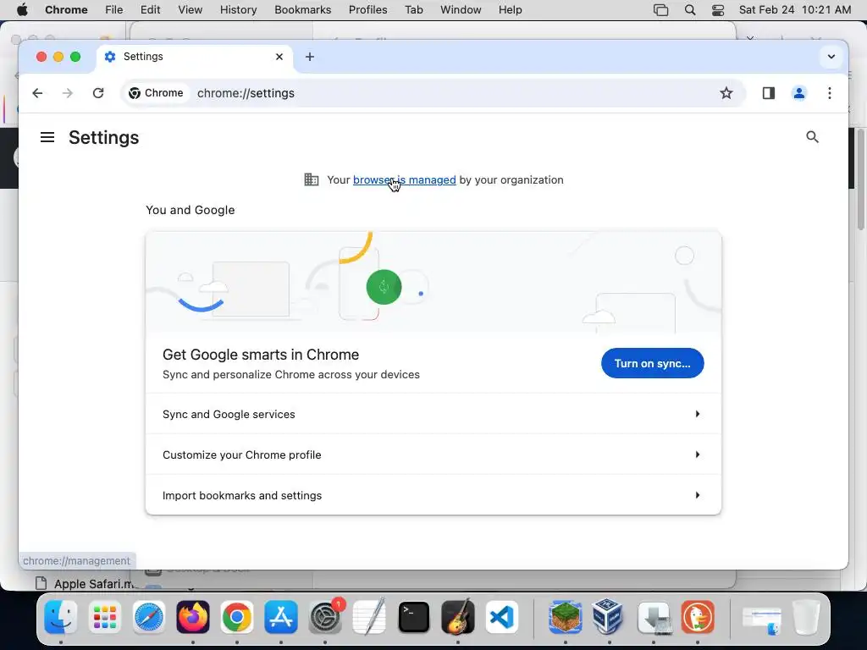Open the Chrome application menu
The height and width of the screenshot is (650, 867).
click(66, 10)
